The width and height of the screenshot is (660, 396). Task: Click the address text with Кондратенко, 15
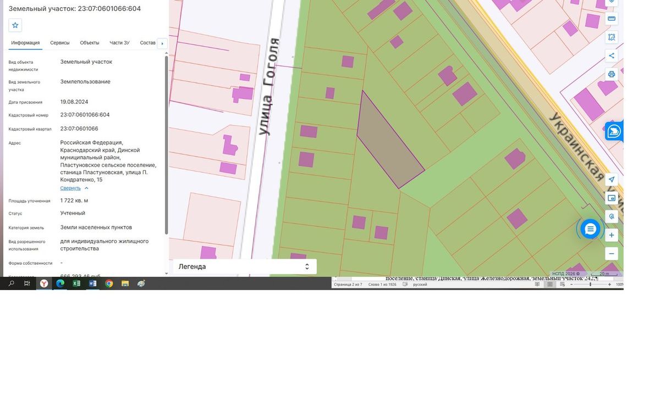108,161
